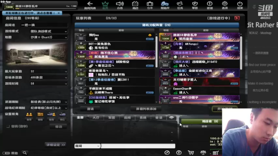This screenshot has width=278, height=156.
Task: Toggle the password (密码) checkbox
Action: pyautogui.click(x=8, y=126)
